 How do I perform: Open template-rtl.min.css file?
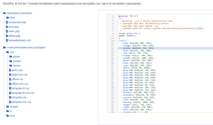[x=23, y=93]
